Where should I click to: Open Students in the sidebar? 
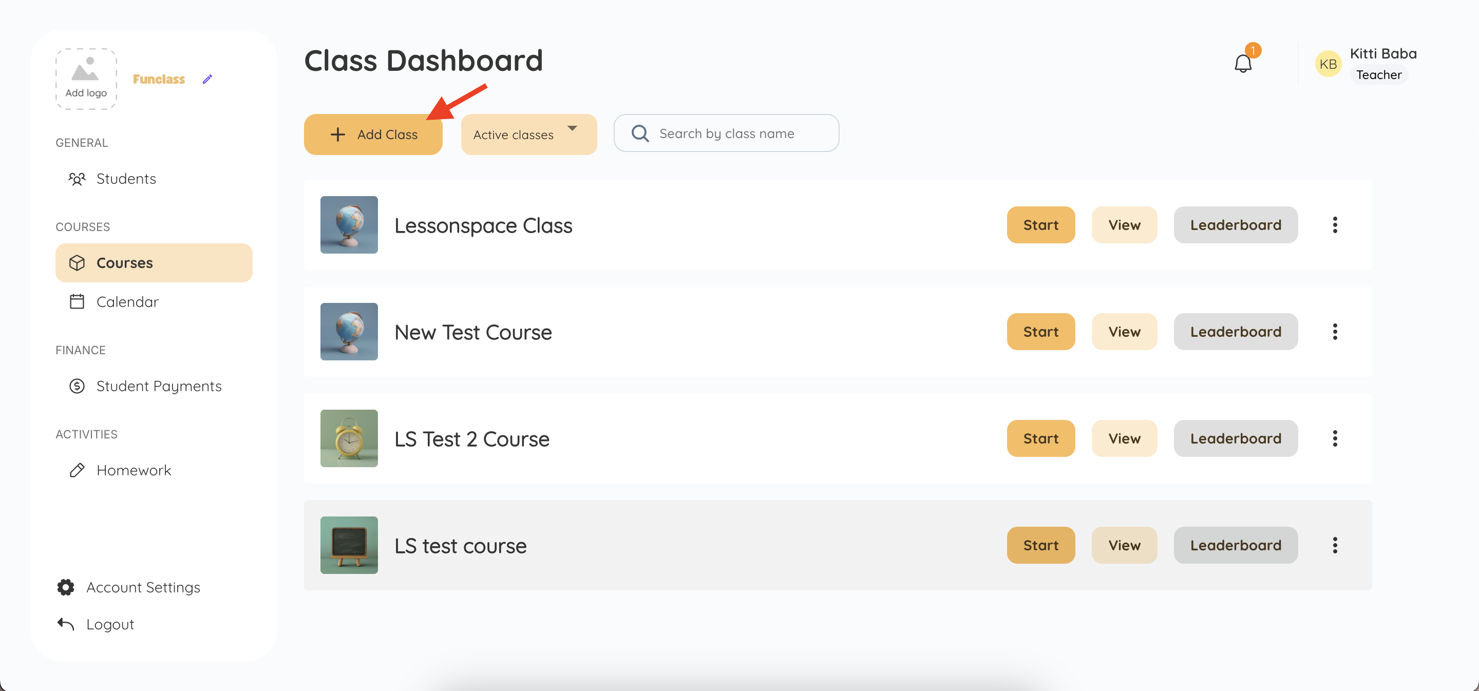tap(126, 179)
